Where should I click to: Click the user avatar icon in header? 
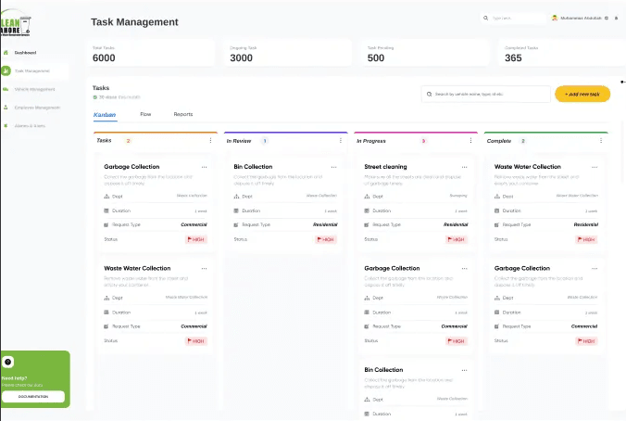point(555,18)
